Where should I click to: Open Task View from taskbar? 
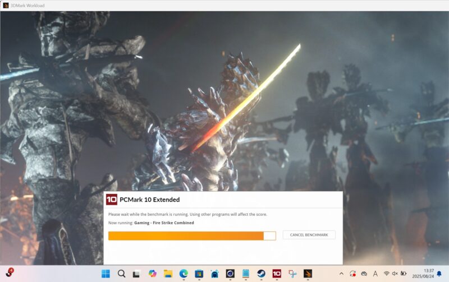(x=136, y=274)
